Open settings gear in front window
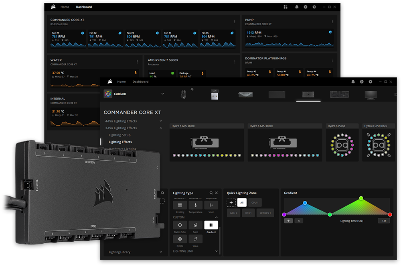Screen dimensions: 401x265 pyautogui.click(x=371, y=82)
